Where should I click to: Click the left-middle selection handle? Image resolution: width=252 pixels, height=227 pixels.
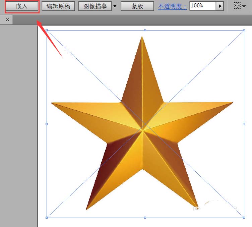(x=47, y=124)
